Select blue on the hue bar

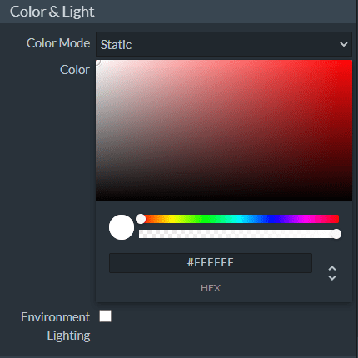click(x=272, y=219)
